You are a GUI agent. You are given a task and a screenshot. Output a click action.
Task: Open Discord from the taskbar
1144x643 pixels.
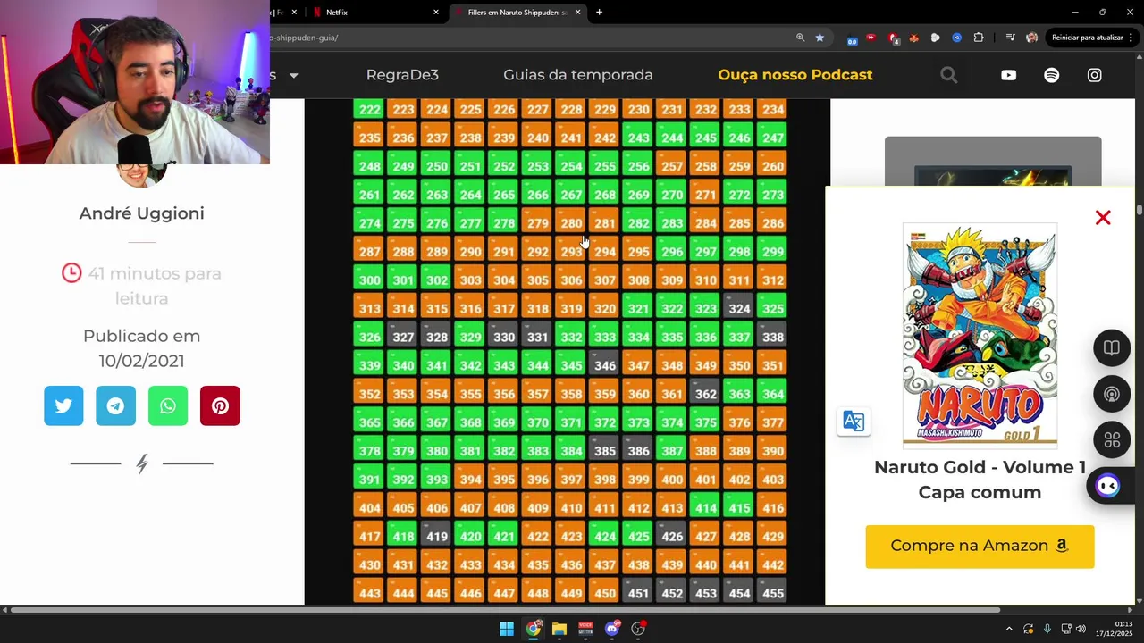[x=612, y=629]
